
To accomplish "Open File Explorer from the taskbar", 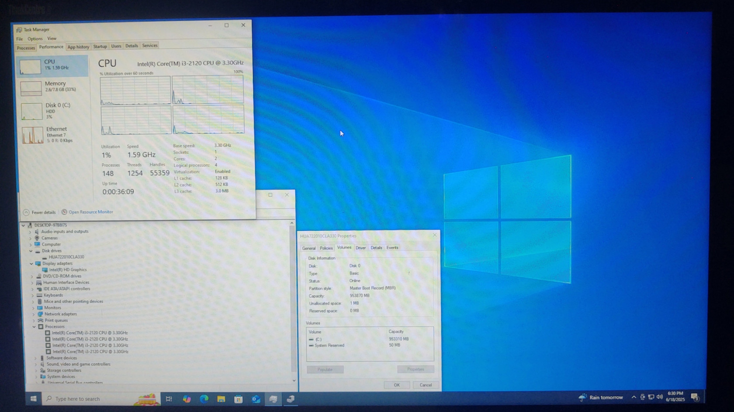I will (221, 399).
